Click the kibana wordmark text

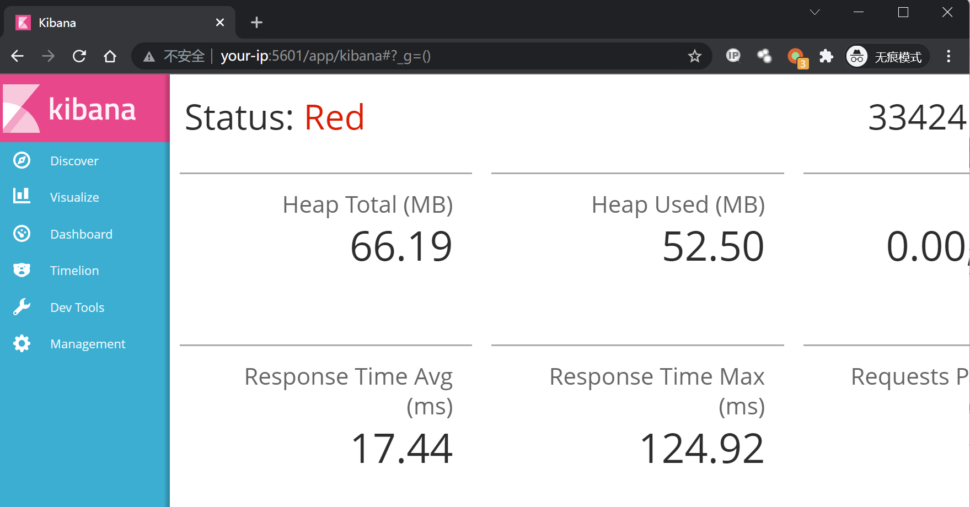pos(92,109)
